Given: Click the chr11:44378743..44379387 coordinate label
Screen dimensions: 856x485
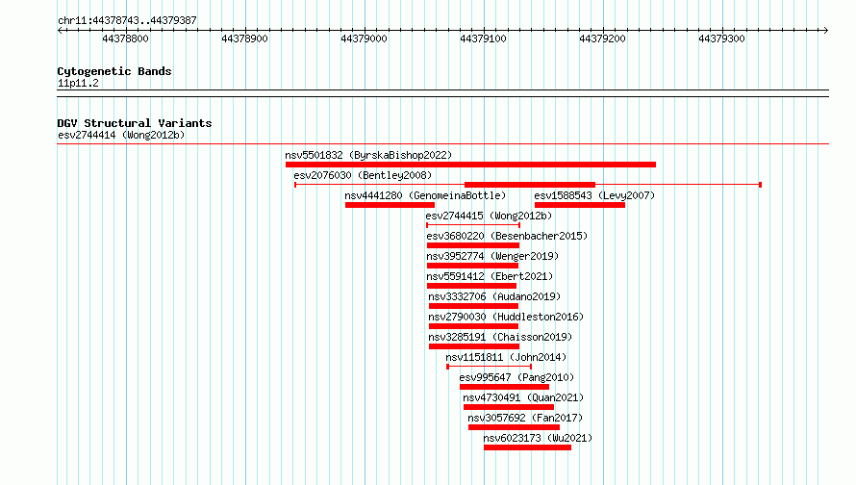Looking at the screenshot, I should 127,20.
